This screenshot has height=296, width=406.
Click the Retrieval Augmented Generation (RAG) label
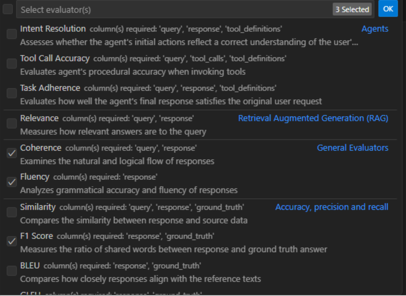313,118
